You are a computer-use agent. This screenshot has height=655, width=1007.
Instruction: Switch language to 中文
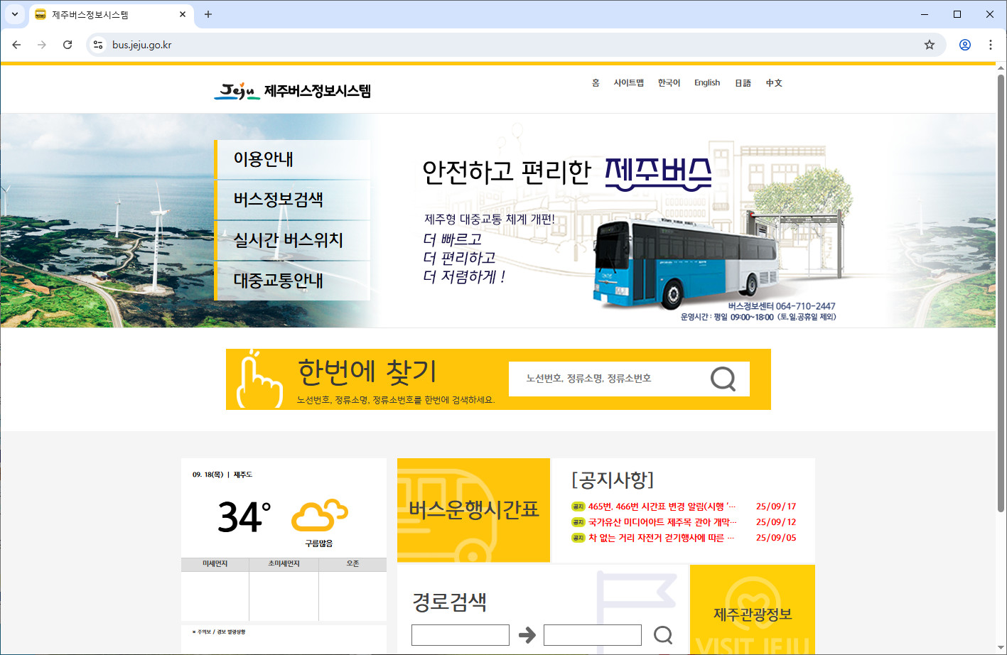click(774, 83)
